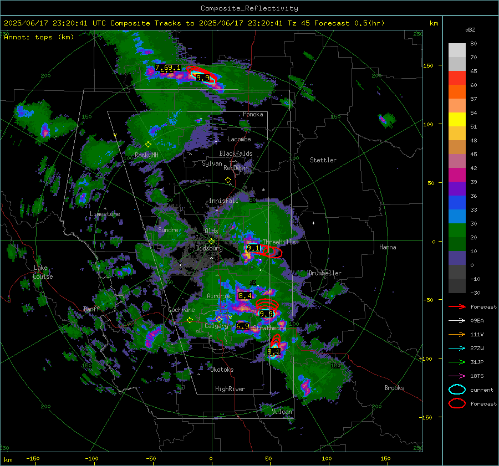Click the ThreeHills city label
This screenshot has height=466, width=499.
[279, 242]
